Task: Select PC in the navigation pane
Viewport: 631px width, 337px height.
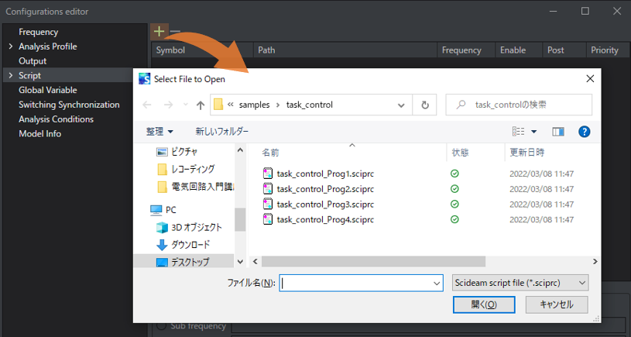Action: pos(163,210)
